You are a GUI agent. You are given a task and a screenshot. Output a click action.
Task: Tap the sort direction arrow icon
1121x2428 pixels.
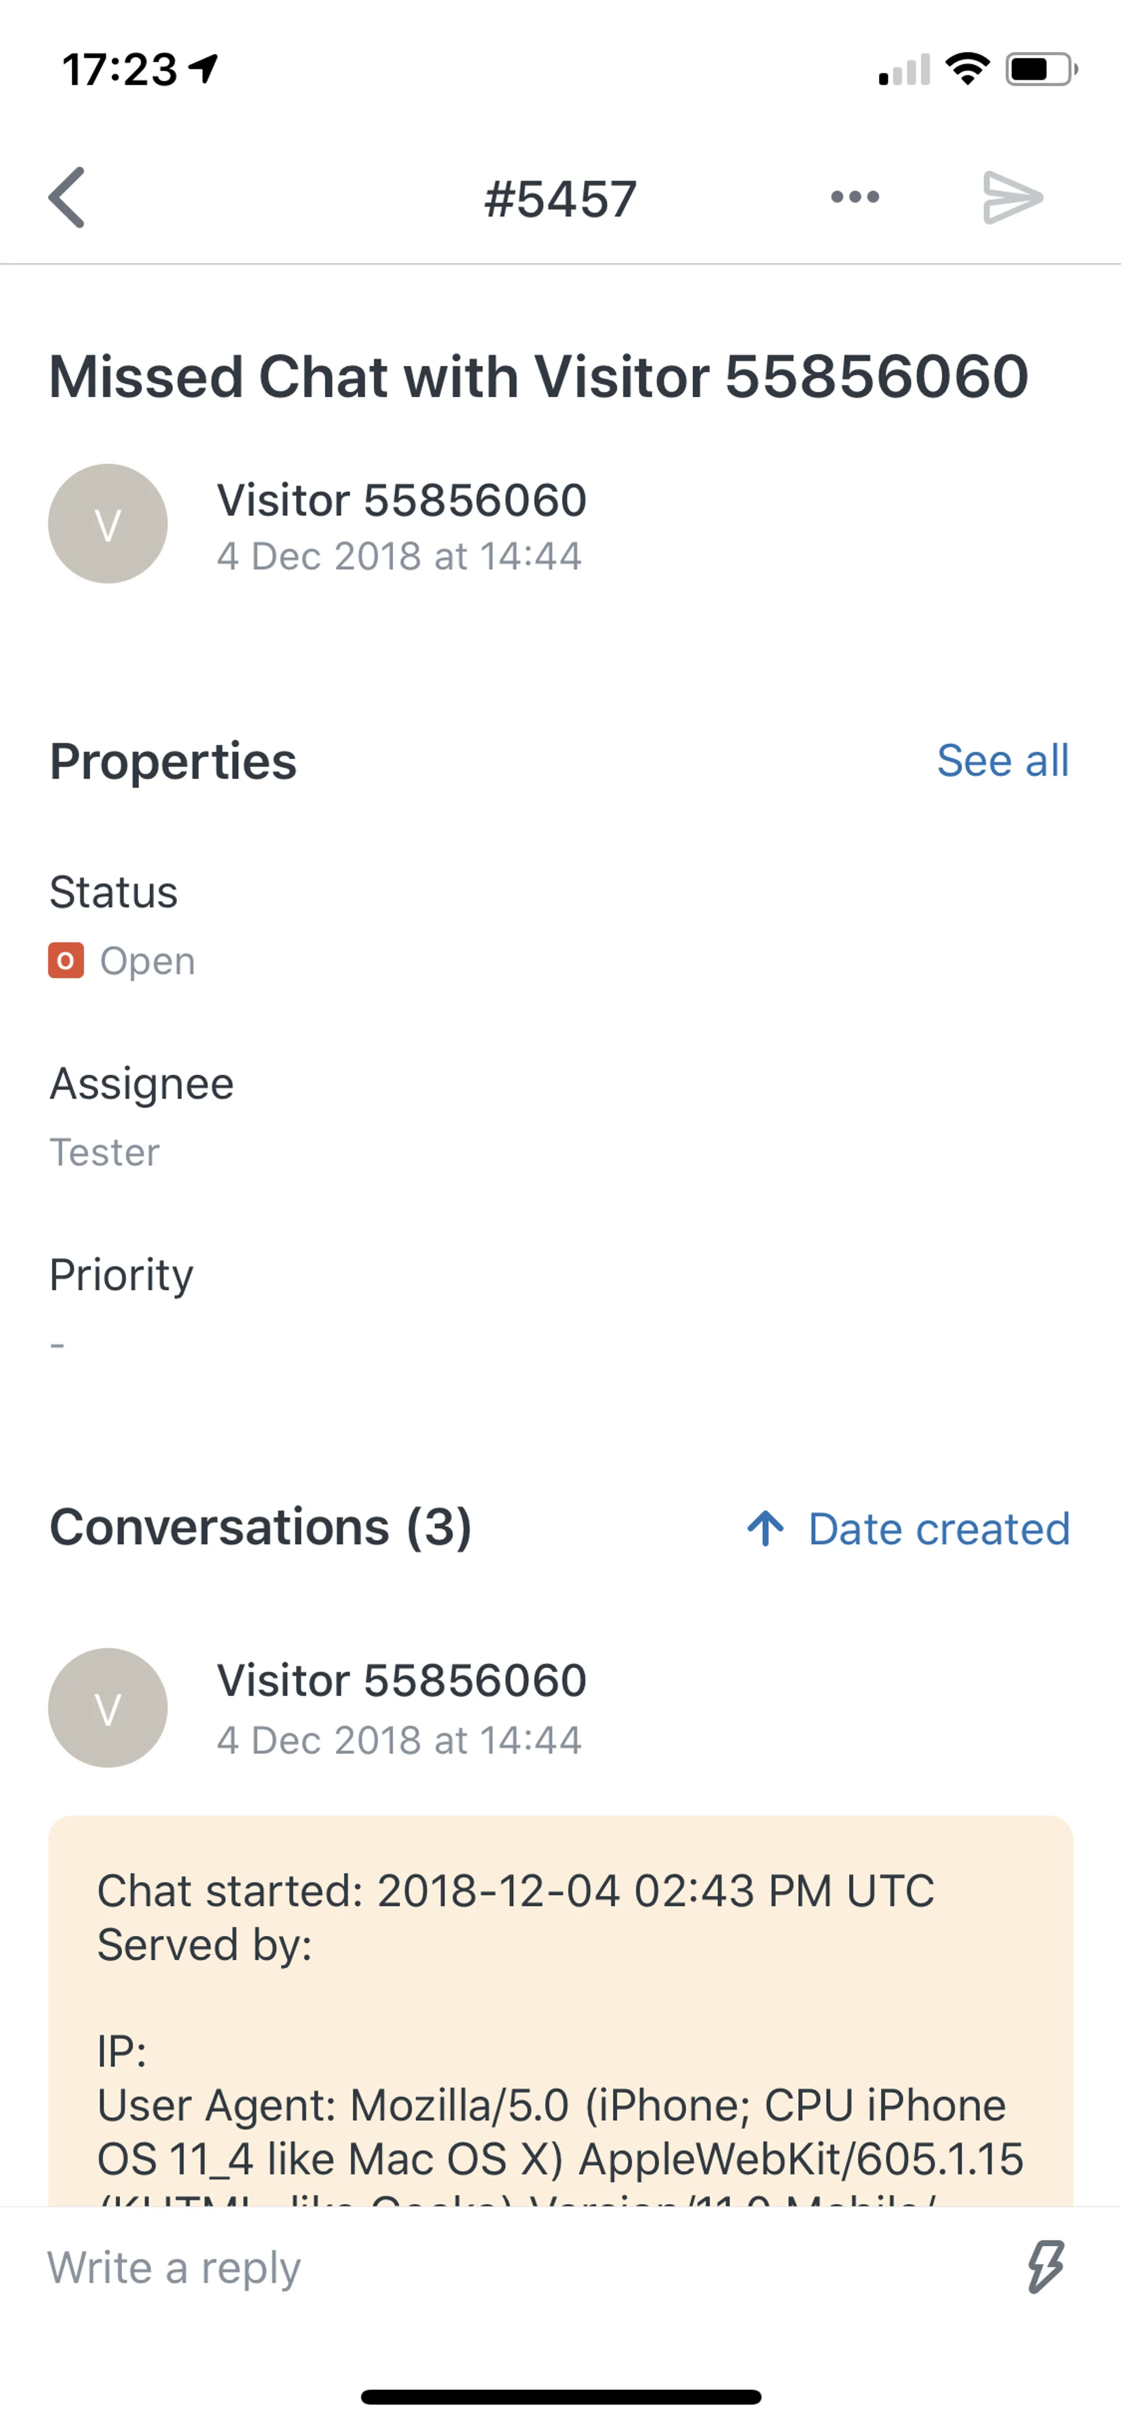[x=765, y=1529]
